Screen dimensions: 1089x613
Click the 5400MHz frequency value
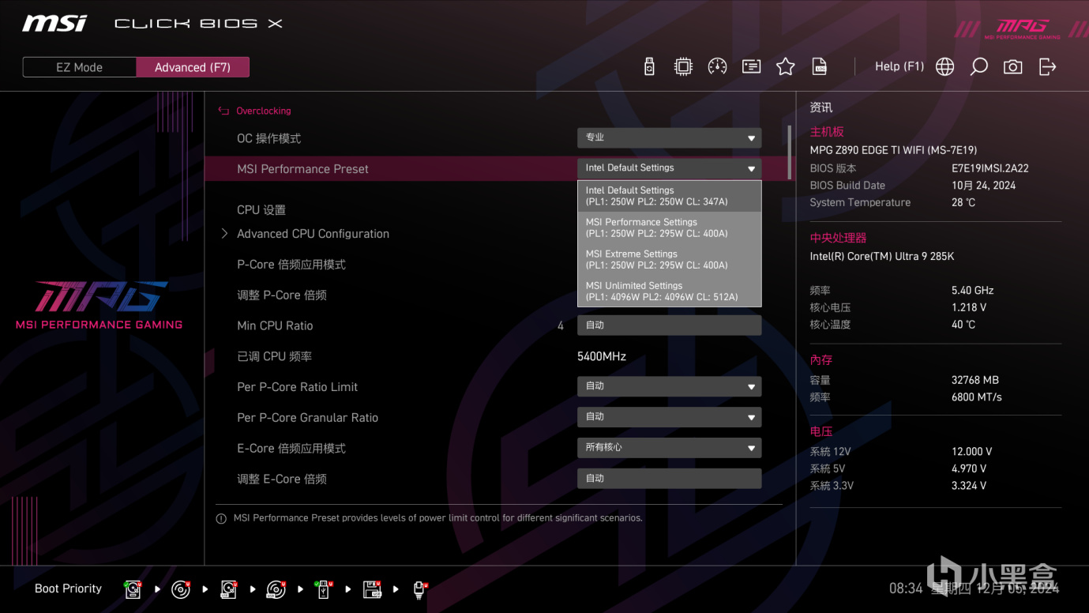[602, 356]
